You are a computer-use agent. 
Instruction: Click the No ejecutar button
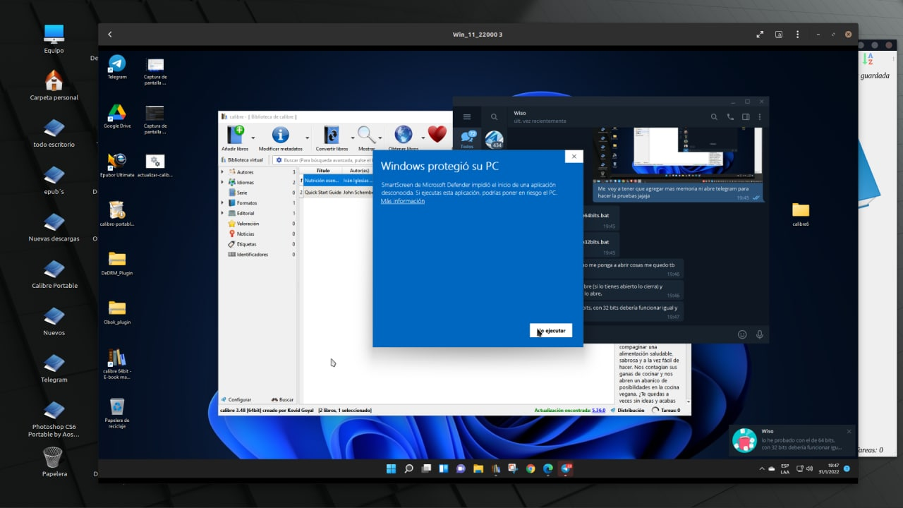pyautogui.click(x=551, y=331)
